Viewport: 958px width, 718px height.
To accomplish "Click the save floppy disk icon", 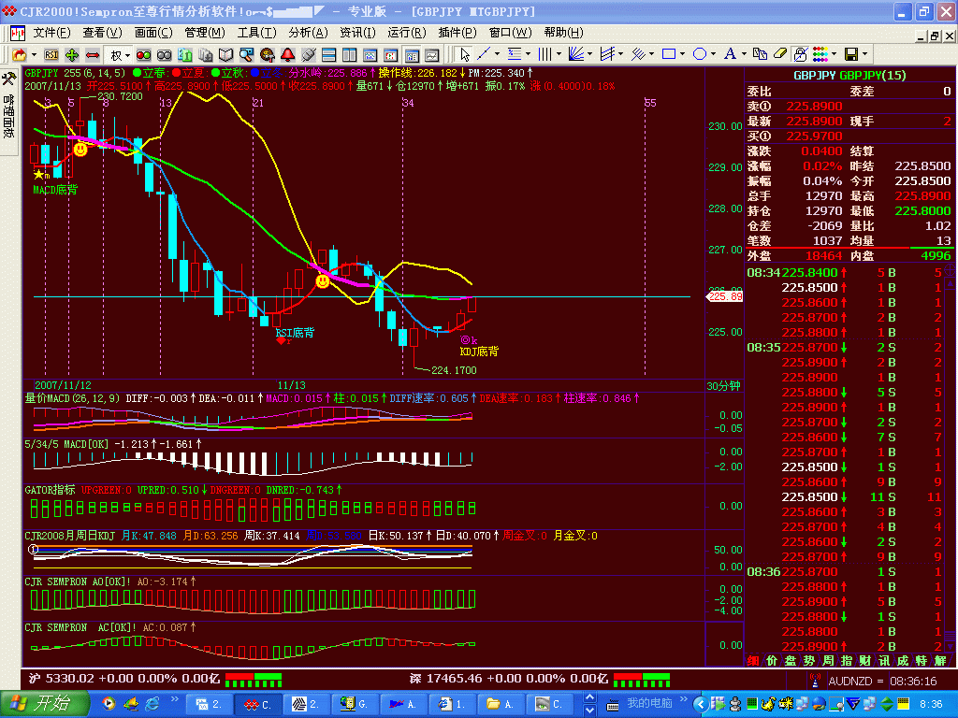I will (x=851, y=54).
